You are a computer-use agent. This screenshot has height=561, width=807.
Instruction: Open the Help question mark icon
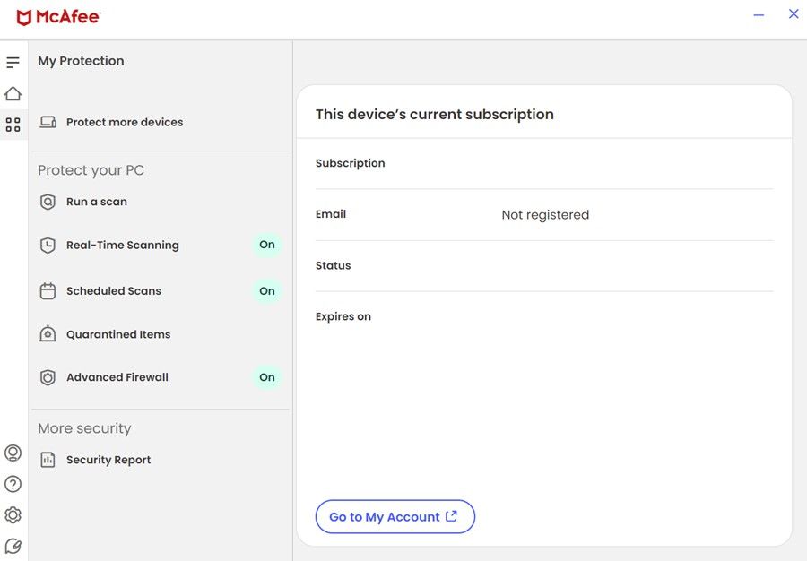[13, 484]
